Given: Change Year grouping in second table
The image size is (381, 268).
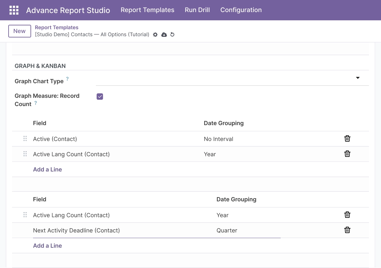Looking at the screenshot, I should [223, 215].
